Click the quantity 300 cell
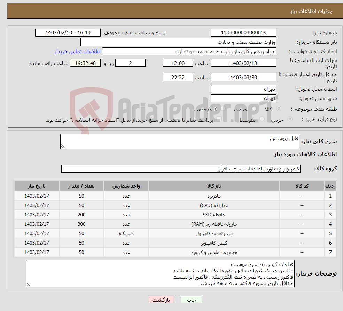The width and height of the screenshot is (343, 311). coord(81,224)
